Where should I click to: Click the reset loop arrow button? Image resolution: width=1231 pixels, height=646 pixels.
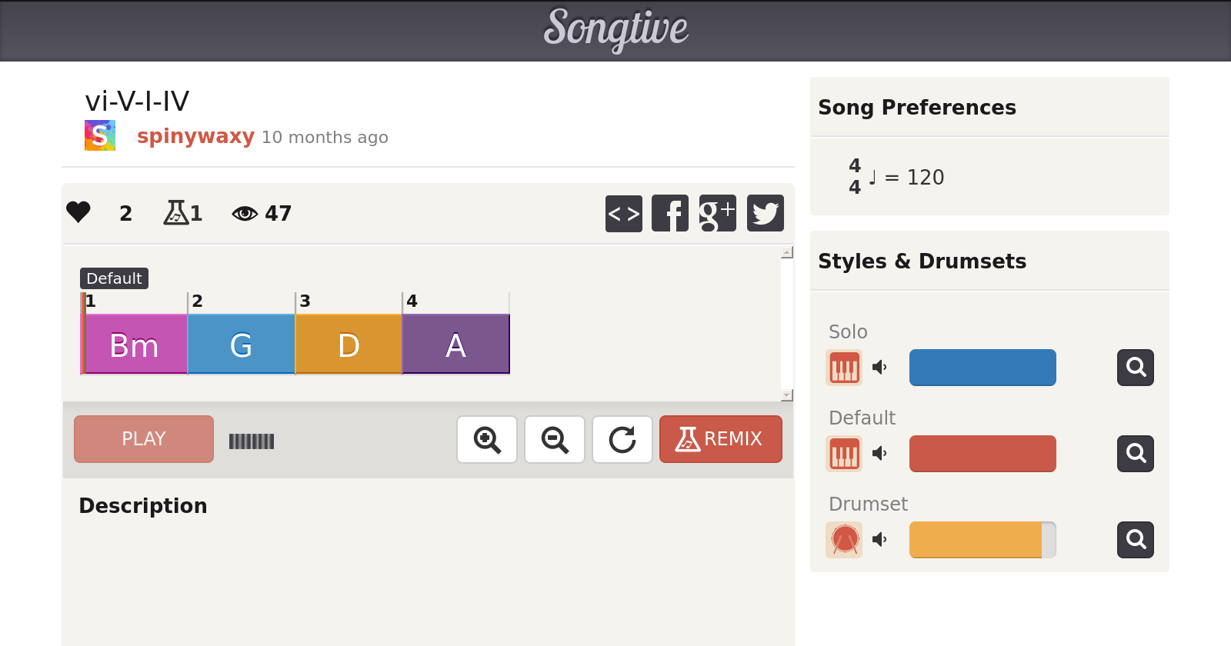pyautogui.click(x=622, y=440)
